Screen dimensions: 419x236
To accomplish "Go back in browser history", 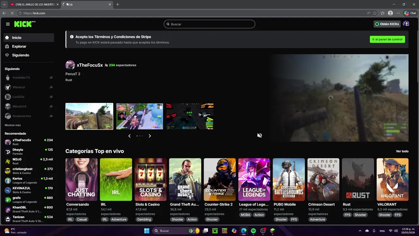I will (4, 13).
